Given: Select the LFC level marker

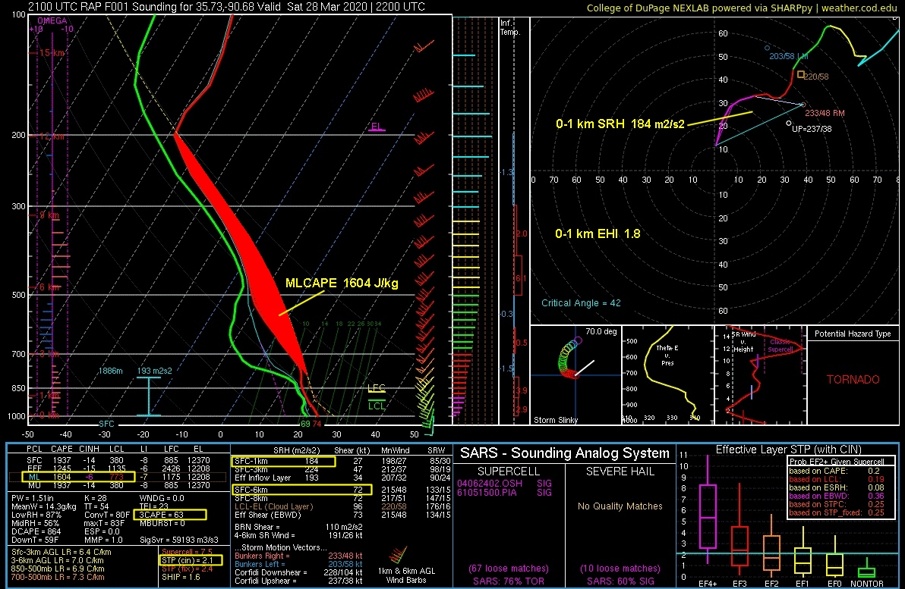Looking at the screenshot, I should pyautogui.click(x=377, y=388).
